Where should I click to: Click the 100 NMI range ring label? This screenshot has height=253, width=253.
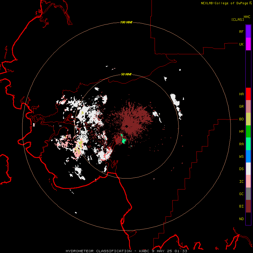[x=126, y=22]
